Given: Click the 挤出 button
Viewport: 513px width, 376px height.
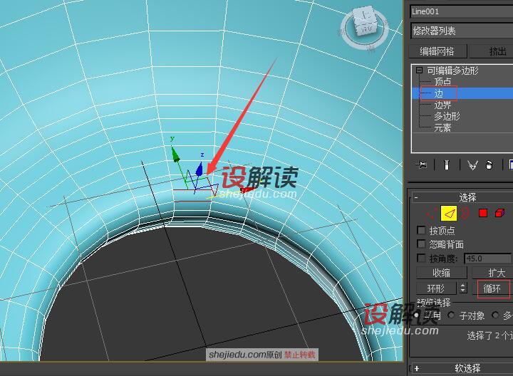Looking at the screenshot, I should tap(492, 51).
